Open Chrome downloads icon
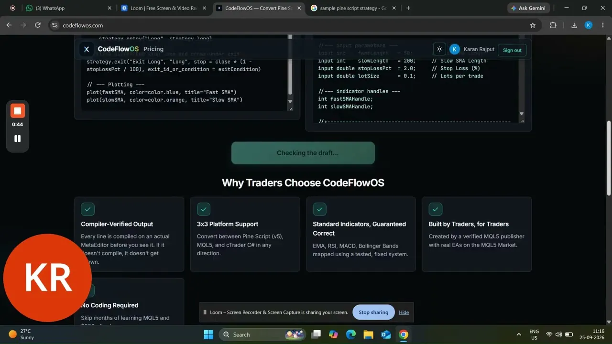Screen dimensions: 612x344 (x=574, y=25)
